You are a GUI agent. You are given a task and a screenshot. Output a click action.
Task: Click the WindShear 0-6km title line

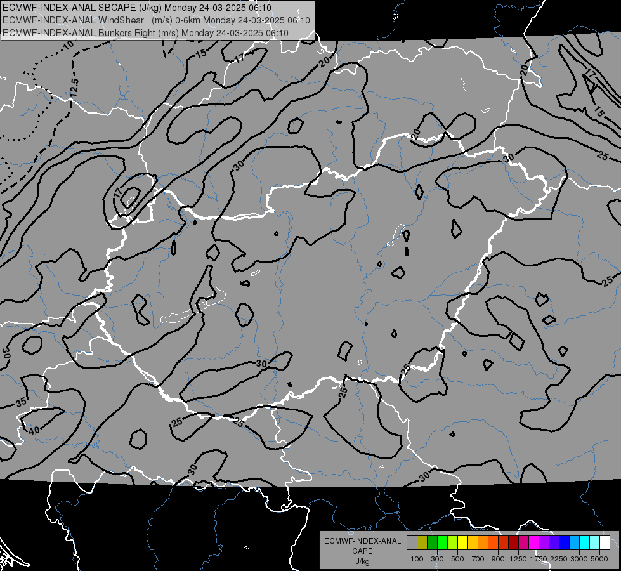click(x=156, y=20)
